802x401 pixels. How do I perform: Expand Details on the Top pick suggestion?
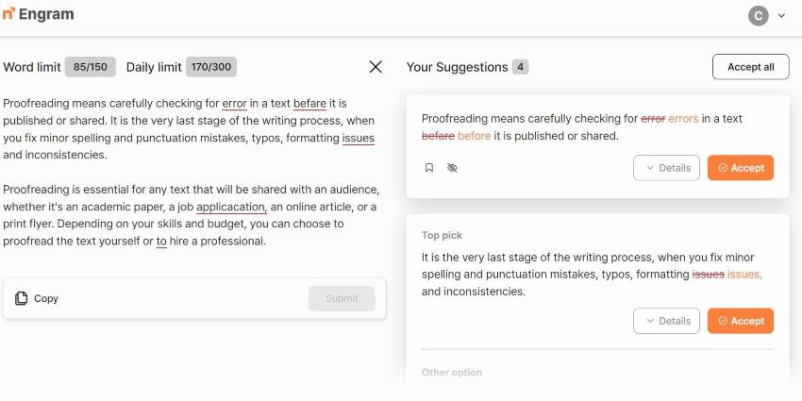[666, 321]
